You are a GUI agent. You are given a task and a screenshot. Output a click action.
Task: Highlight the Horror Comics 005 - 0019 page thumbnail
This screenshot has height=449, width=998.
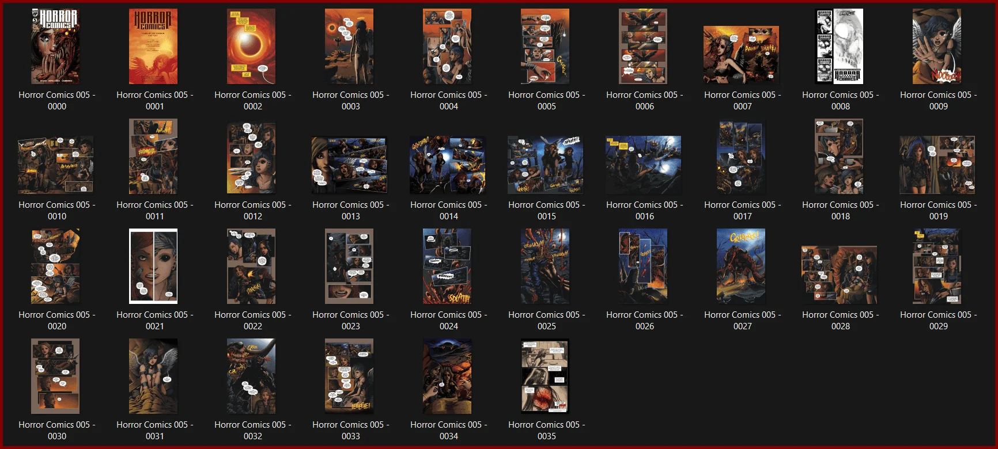click(937, 165)
